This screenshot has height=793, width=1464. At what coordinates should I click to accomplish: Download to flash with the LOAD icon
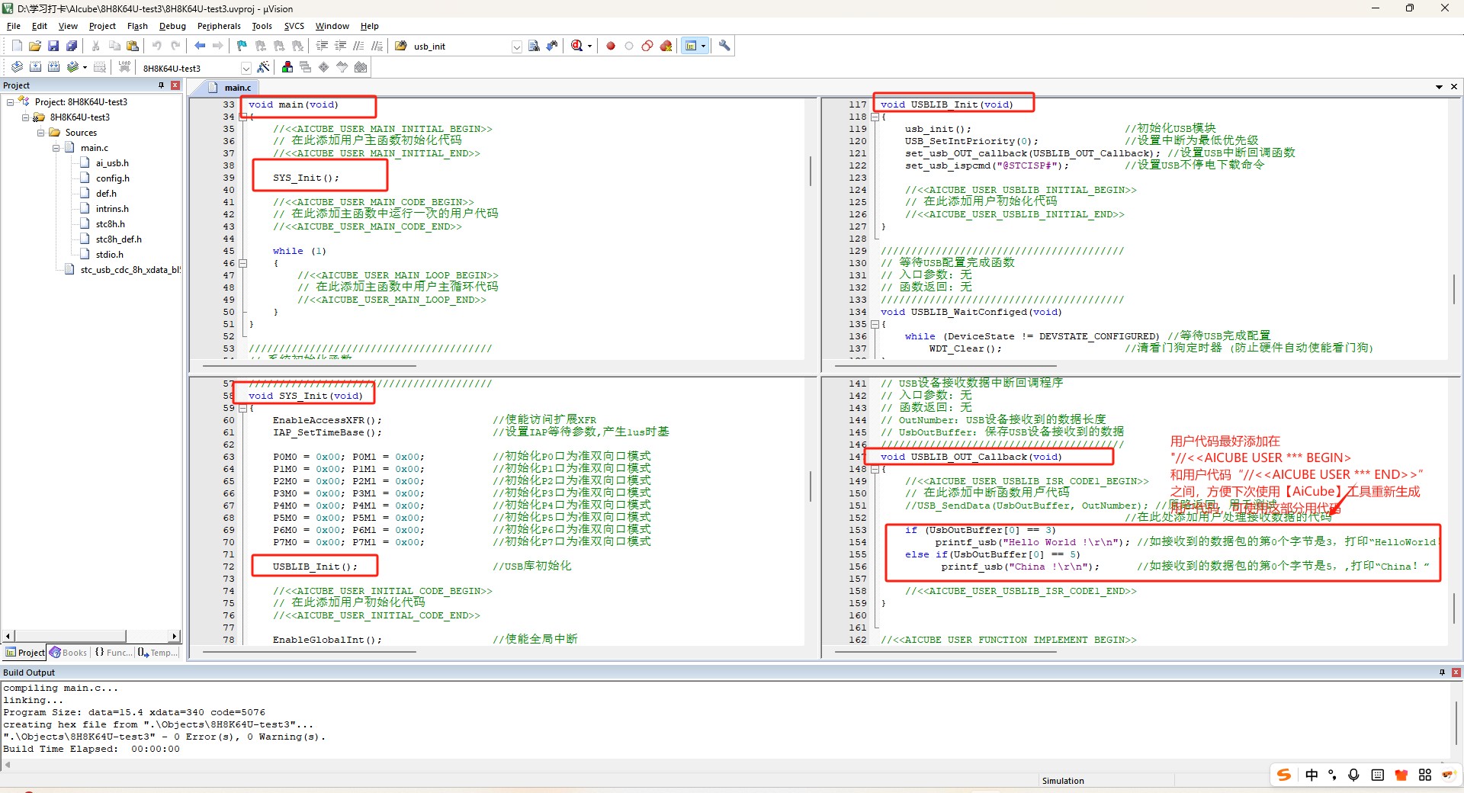[124, 67]
